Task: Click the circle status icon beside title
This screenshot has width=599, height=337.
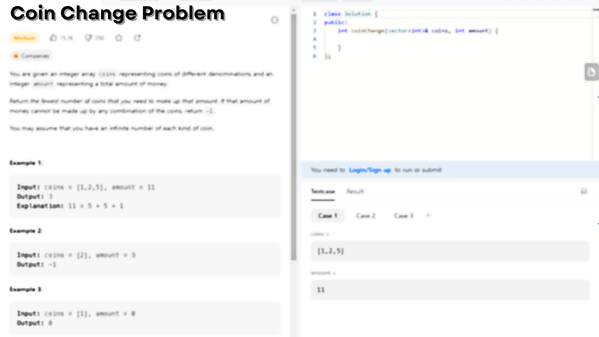Action: tap(275, 20)
